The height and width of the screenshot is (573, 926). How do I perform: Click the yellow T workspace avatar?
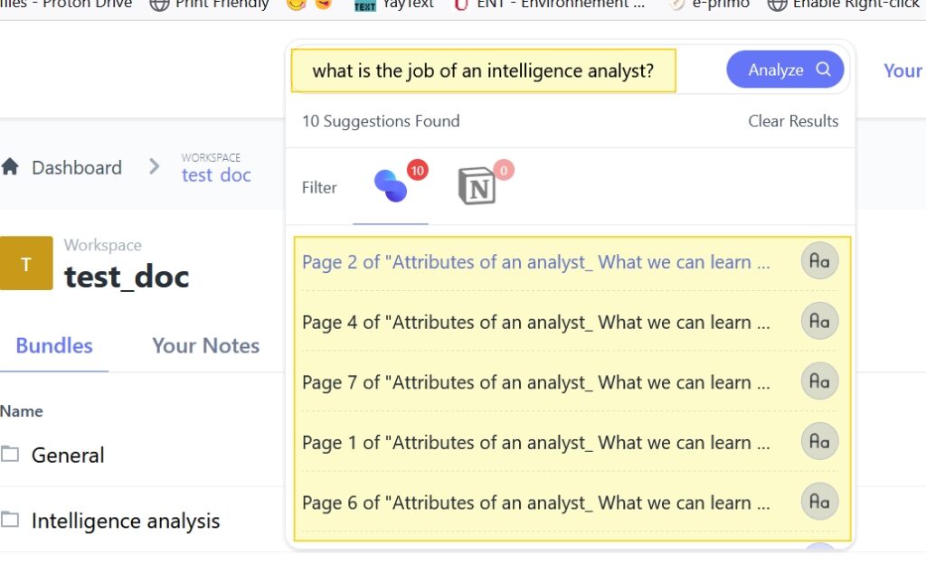coord(26,264)
